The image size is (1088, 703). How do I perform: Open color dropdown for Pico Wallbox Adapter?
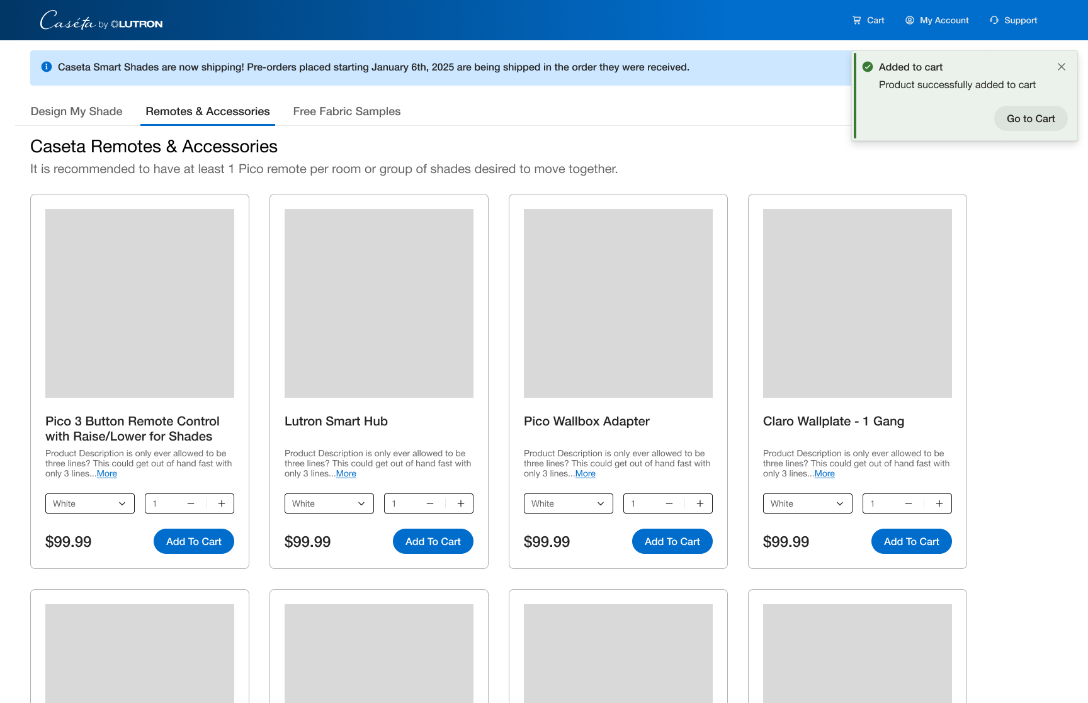click(x=569, y=503)
